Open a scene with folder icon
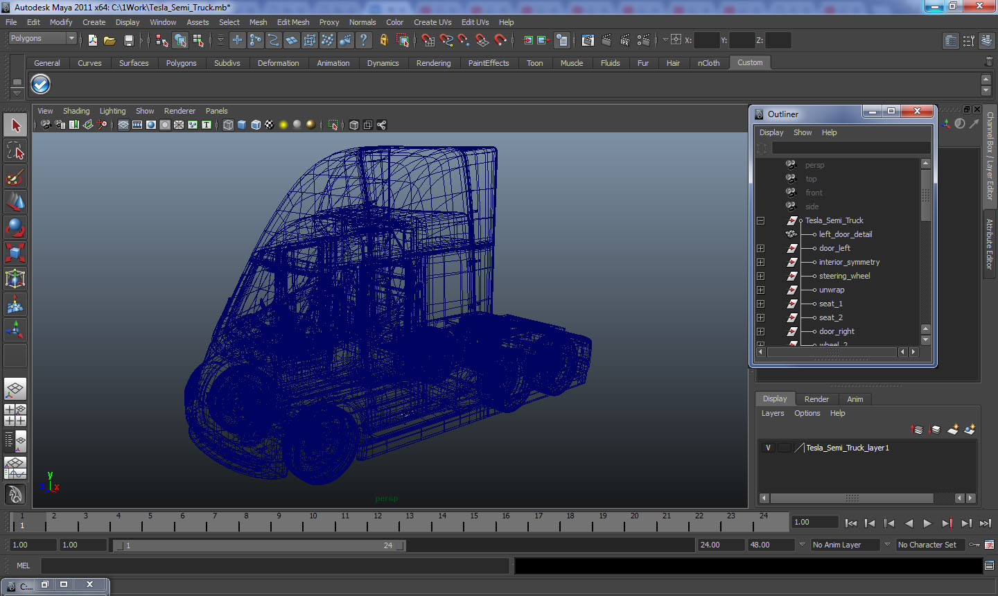The image size is (998, 596). [x=110, y=40]
